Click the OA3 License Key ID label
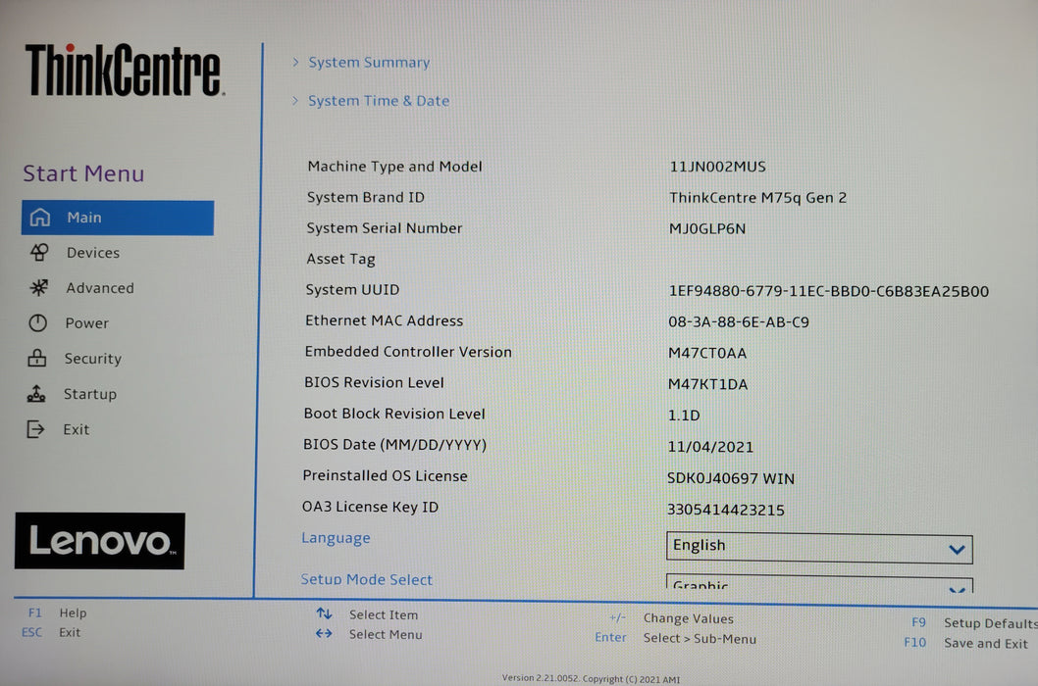 370,507
